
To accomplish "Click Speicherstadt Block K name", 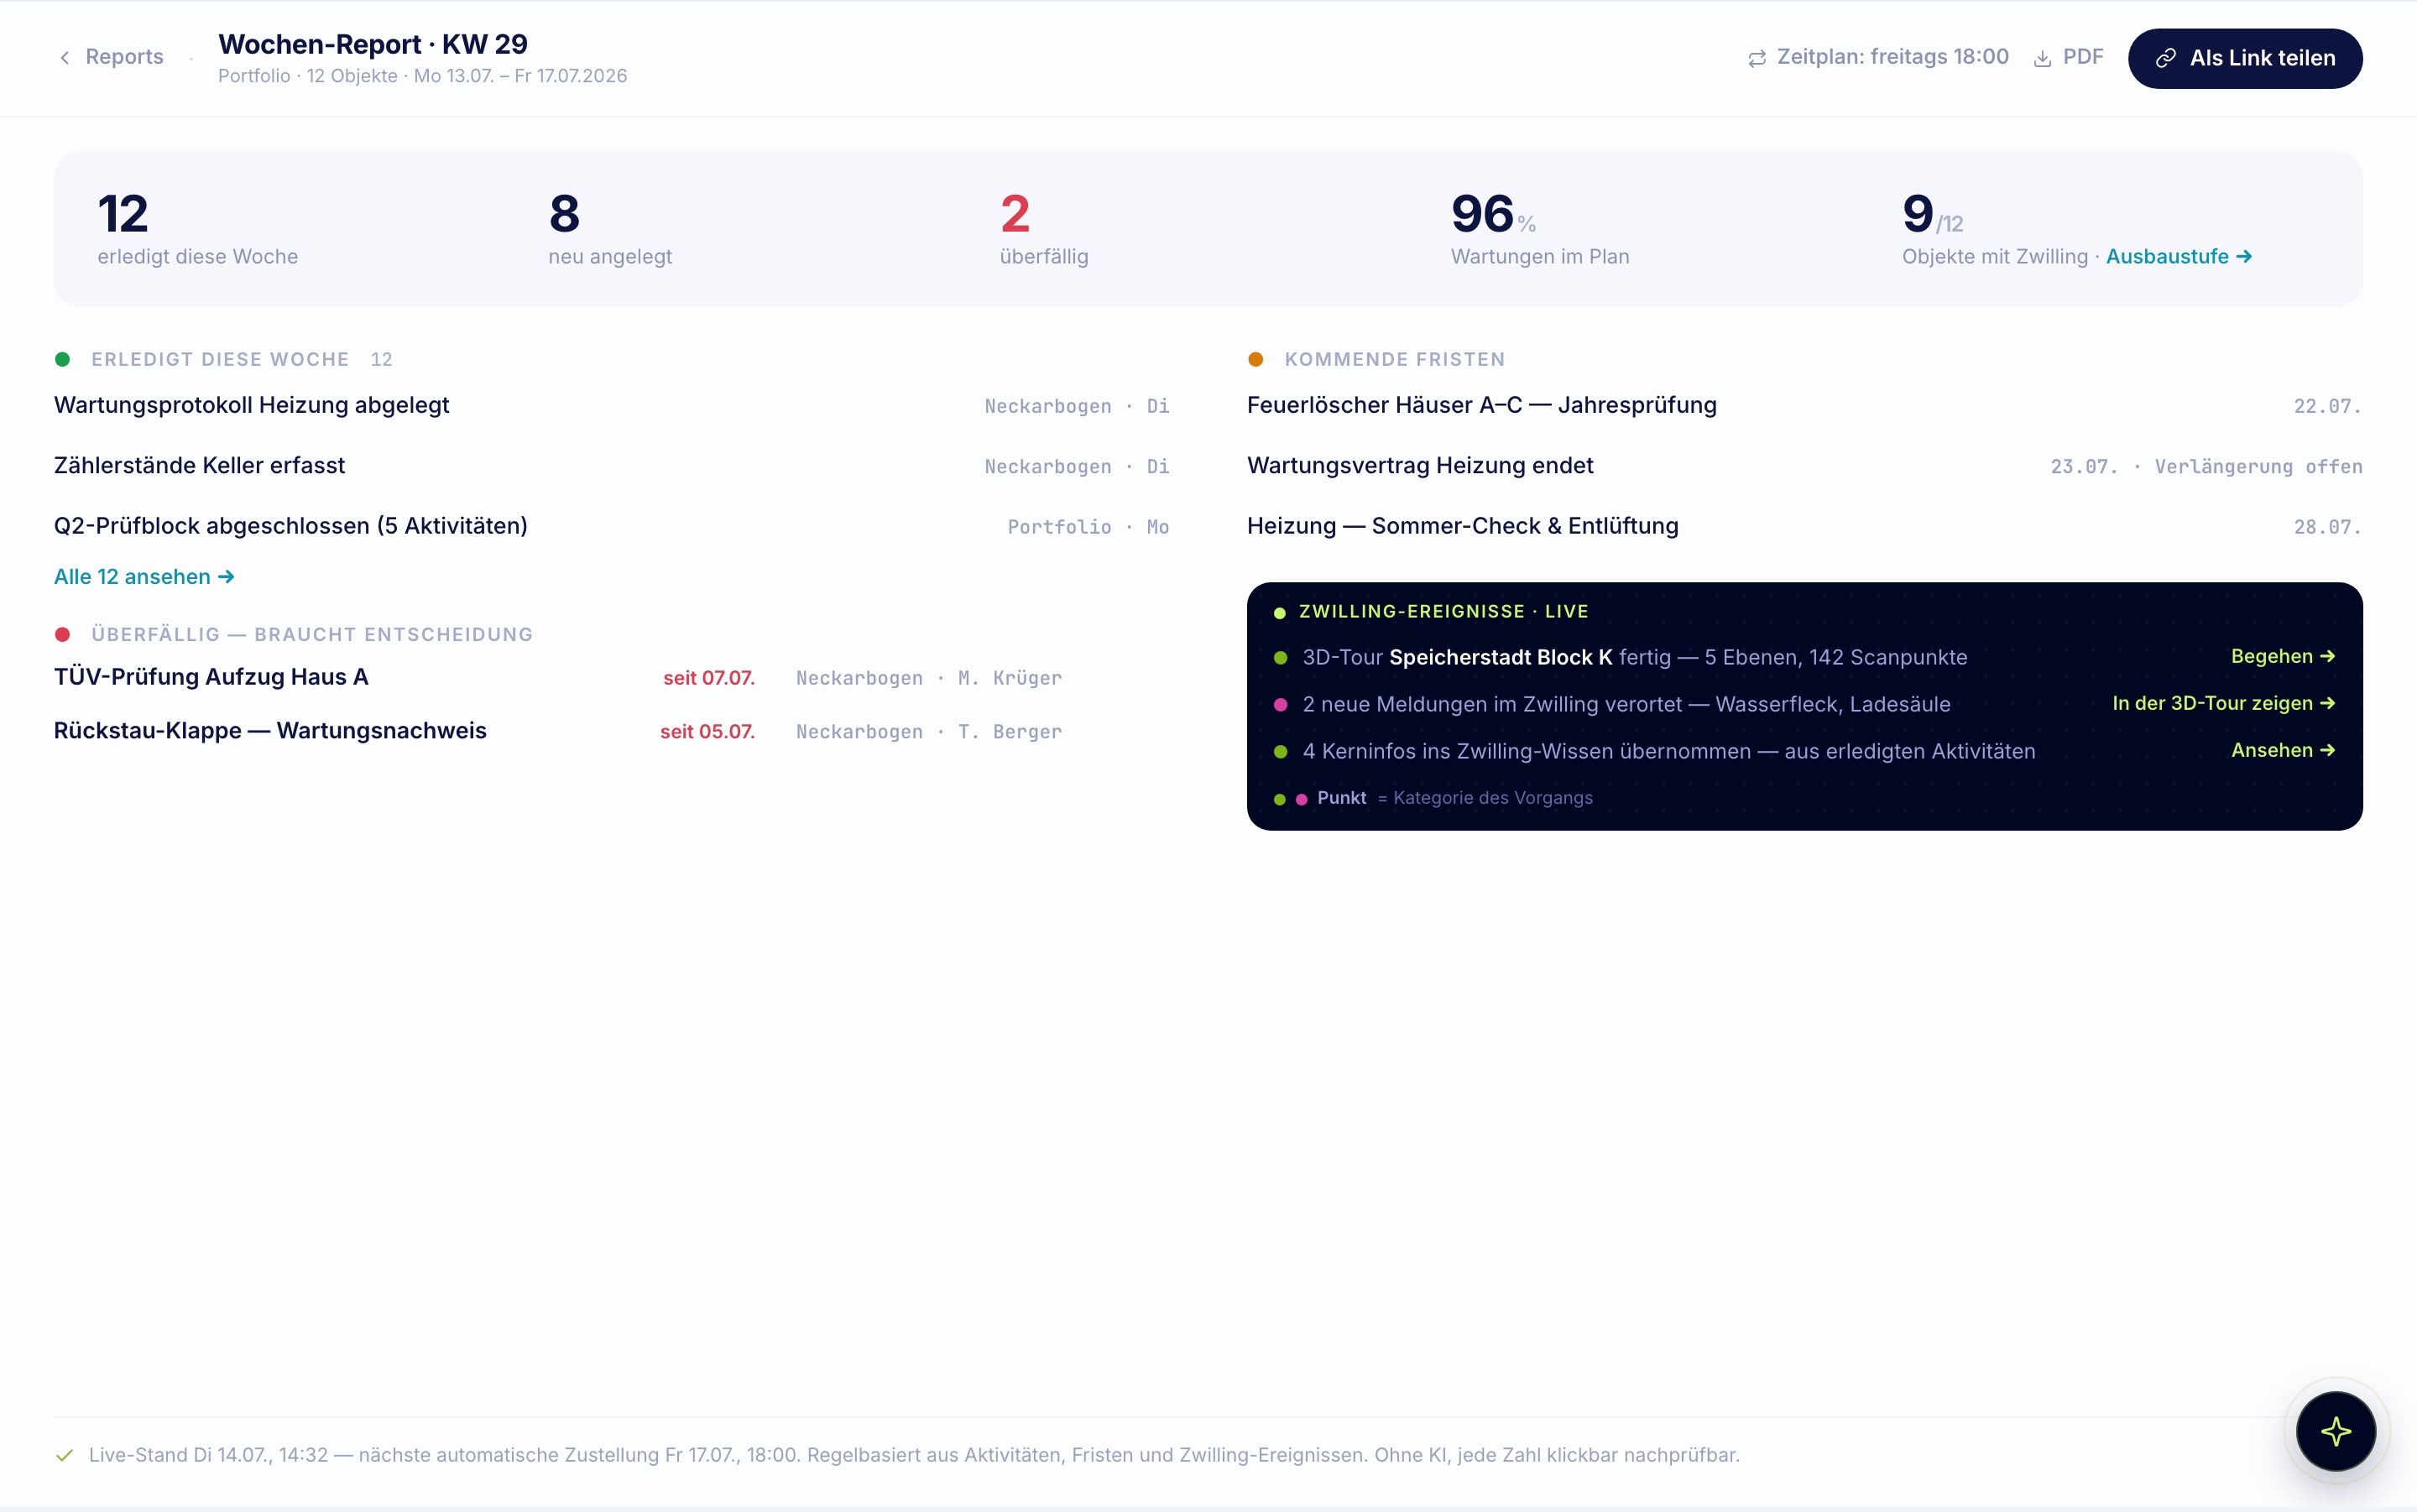I will [x=1500, y=657].
